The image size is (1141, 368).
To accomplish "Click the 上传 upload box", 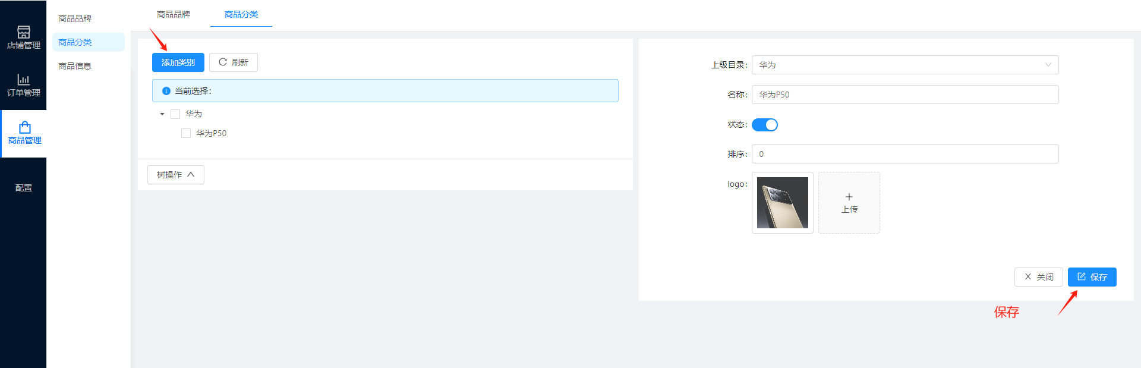I will click(x=849, y=203).
